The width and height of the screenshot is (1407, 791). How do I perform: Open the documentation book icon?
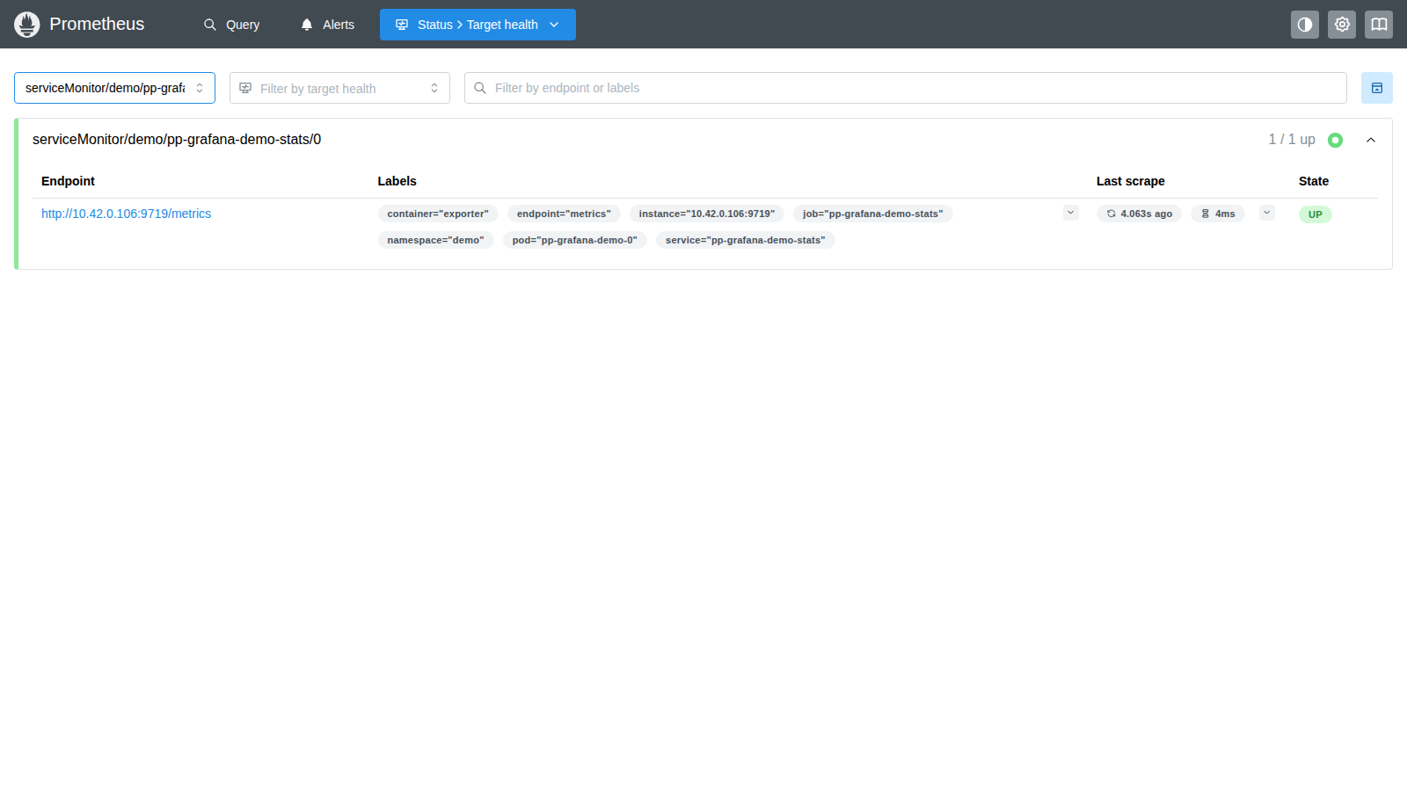(x=1379, y=25)
